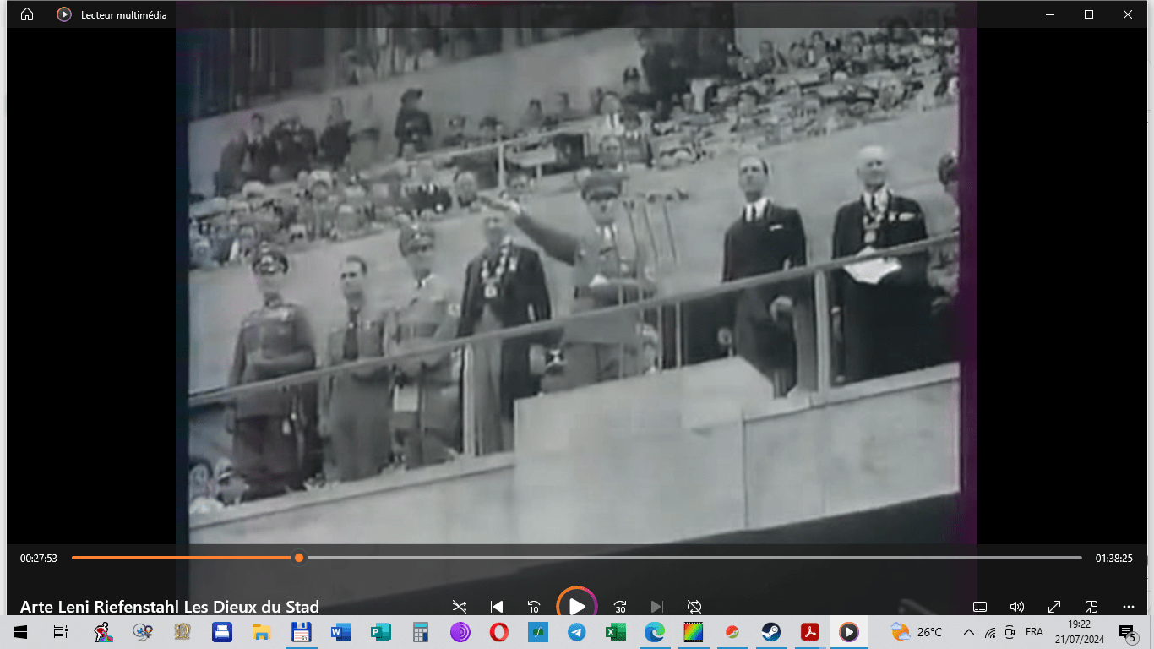
Task: Open Telegram from the taskbar
Action: 576,631
